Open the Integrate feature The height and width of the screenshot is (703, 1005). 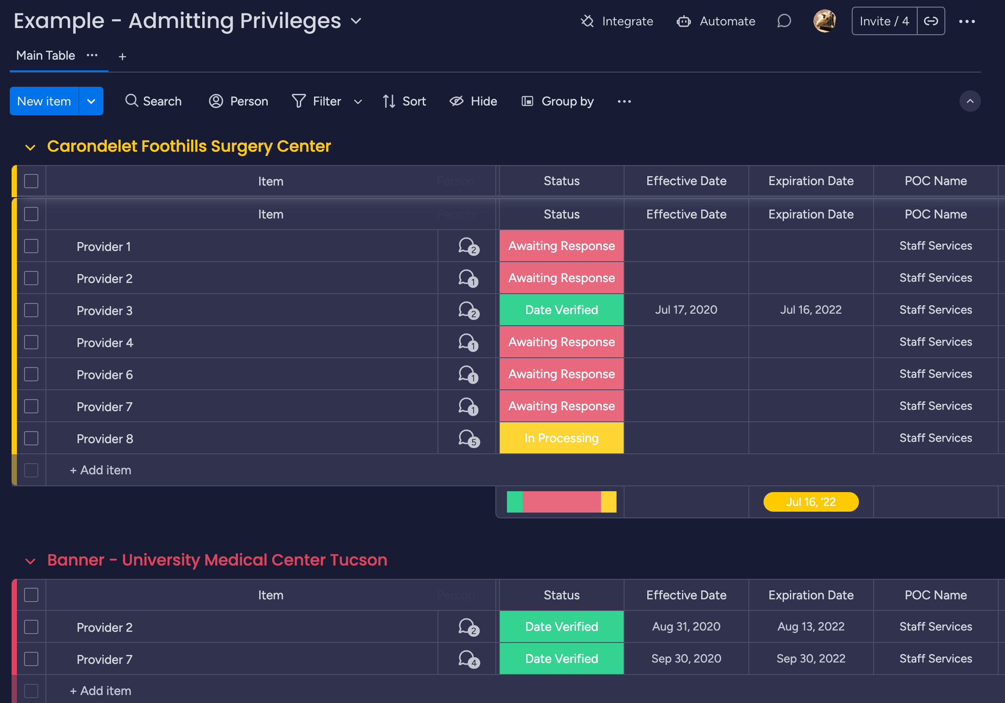coord(617,21)
